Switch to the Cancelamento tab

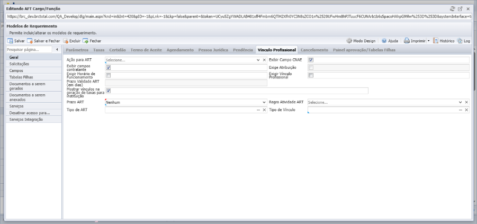[x=314, y=50]
